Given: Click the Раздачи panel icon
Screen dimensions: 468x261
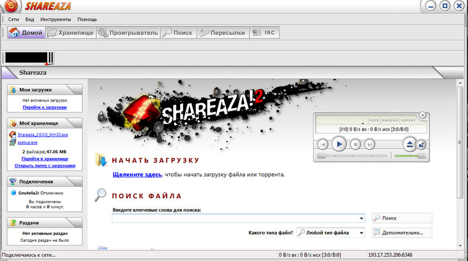Looking at the screenshot, I should click(x=13, y=222).
